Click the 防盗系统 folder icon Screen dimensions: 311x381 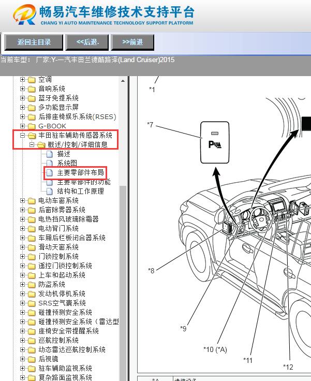pyautogui.click(x=32, y=285)
